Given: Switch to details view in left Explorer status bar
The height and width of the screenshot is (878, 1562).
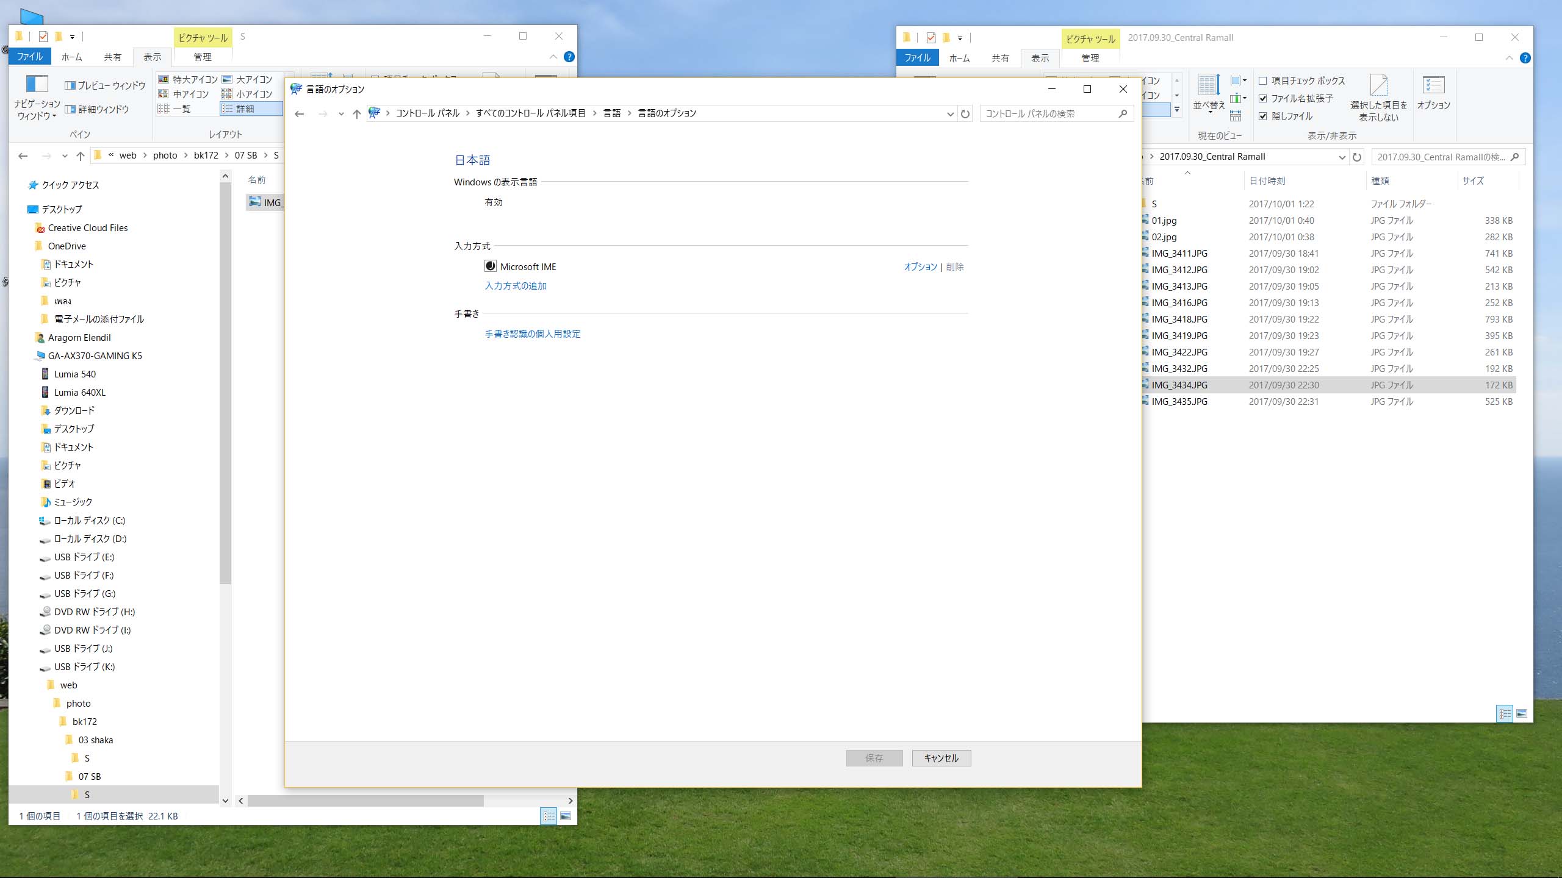Looking at the screenshot, I should pyautogui.click(x=549, y=816).
